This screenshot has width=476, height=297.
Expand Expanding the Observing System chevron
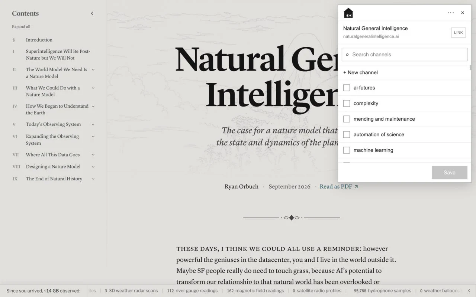pyautogui.click(x=93, y=136)
